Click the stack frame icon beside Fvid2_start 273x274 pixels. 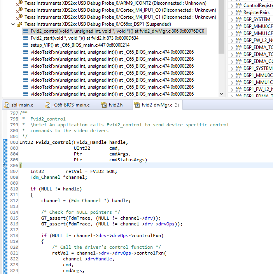pyautogui.click(x=26, y=38)
